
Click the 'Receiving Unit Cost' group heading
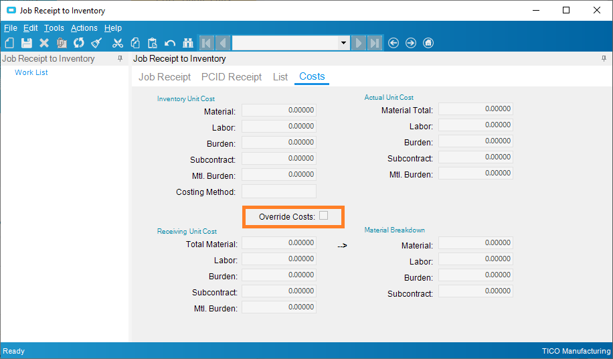[x=187, y=232]
